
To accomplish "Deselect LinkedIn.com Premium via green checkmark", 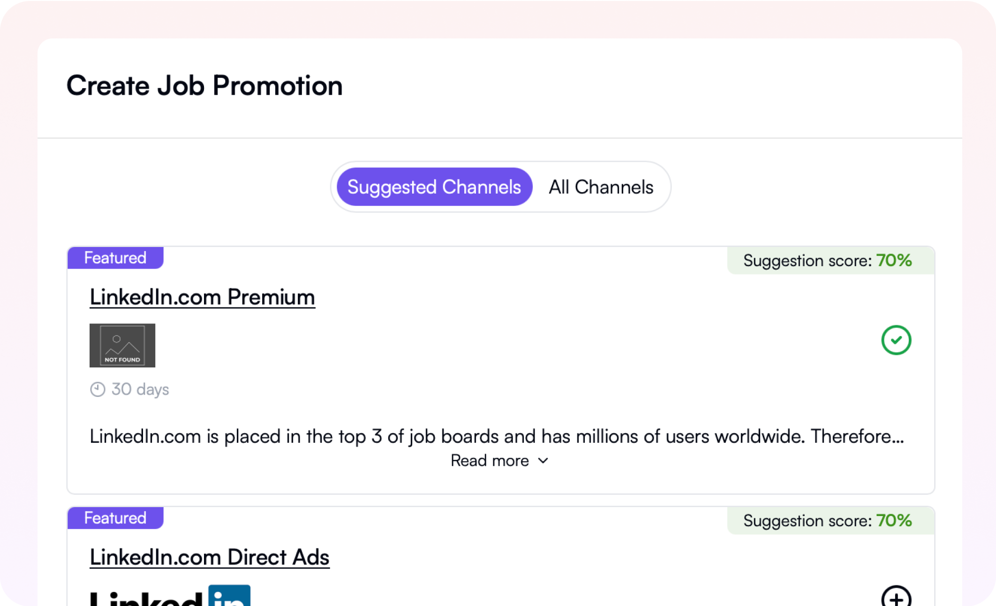I will pyautogui.click(x=896, y=340).
